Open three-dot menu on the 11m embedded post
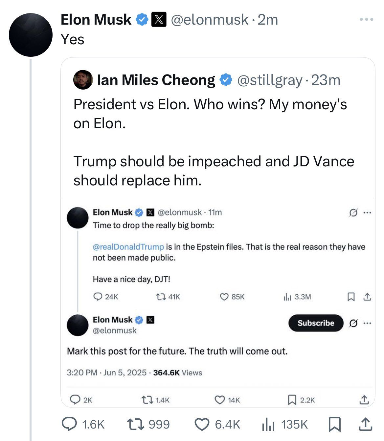The height and width of the screenshot is (441, 384). [367, 213]
